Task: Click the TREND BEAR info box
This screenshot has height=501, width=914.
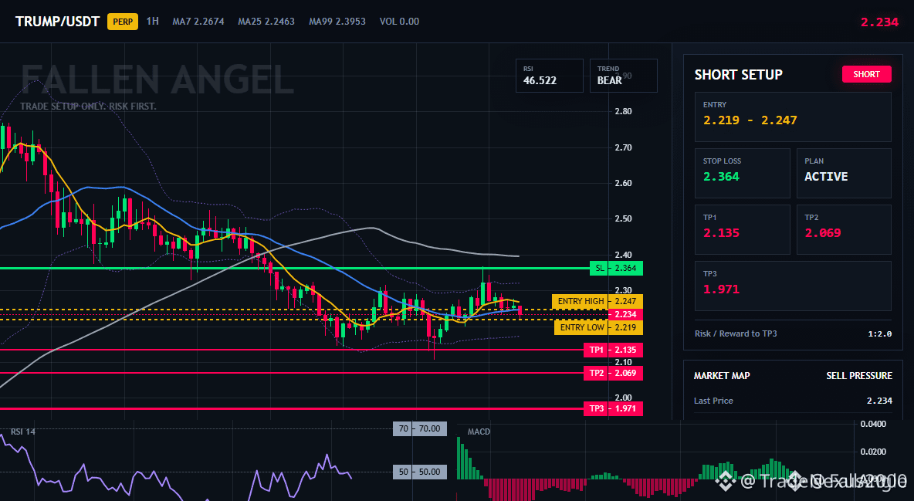Action: [623, 75]
